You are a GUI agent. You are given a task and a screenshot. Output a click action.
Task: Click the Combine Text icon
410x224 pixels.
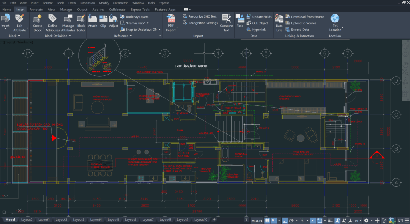(226, 19)
